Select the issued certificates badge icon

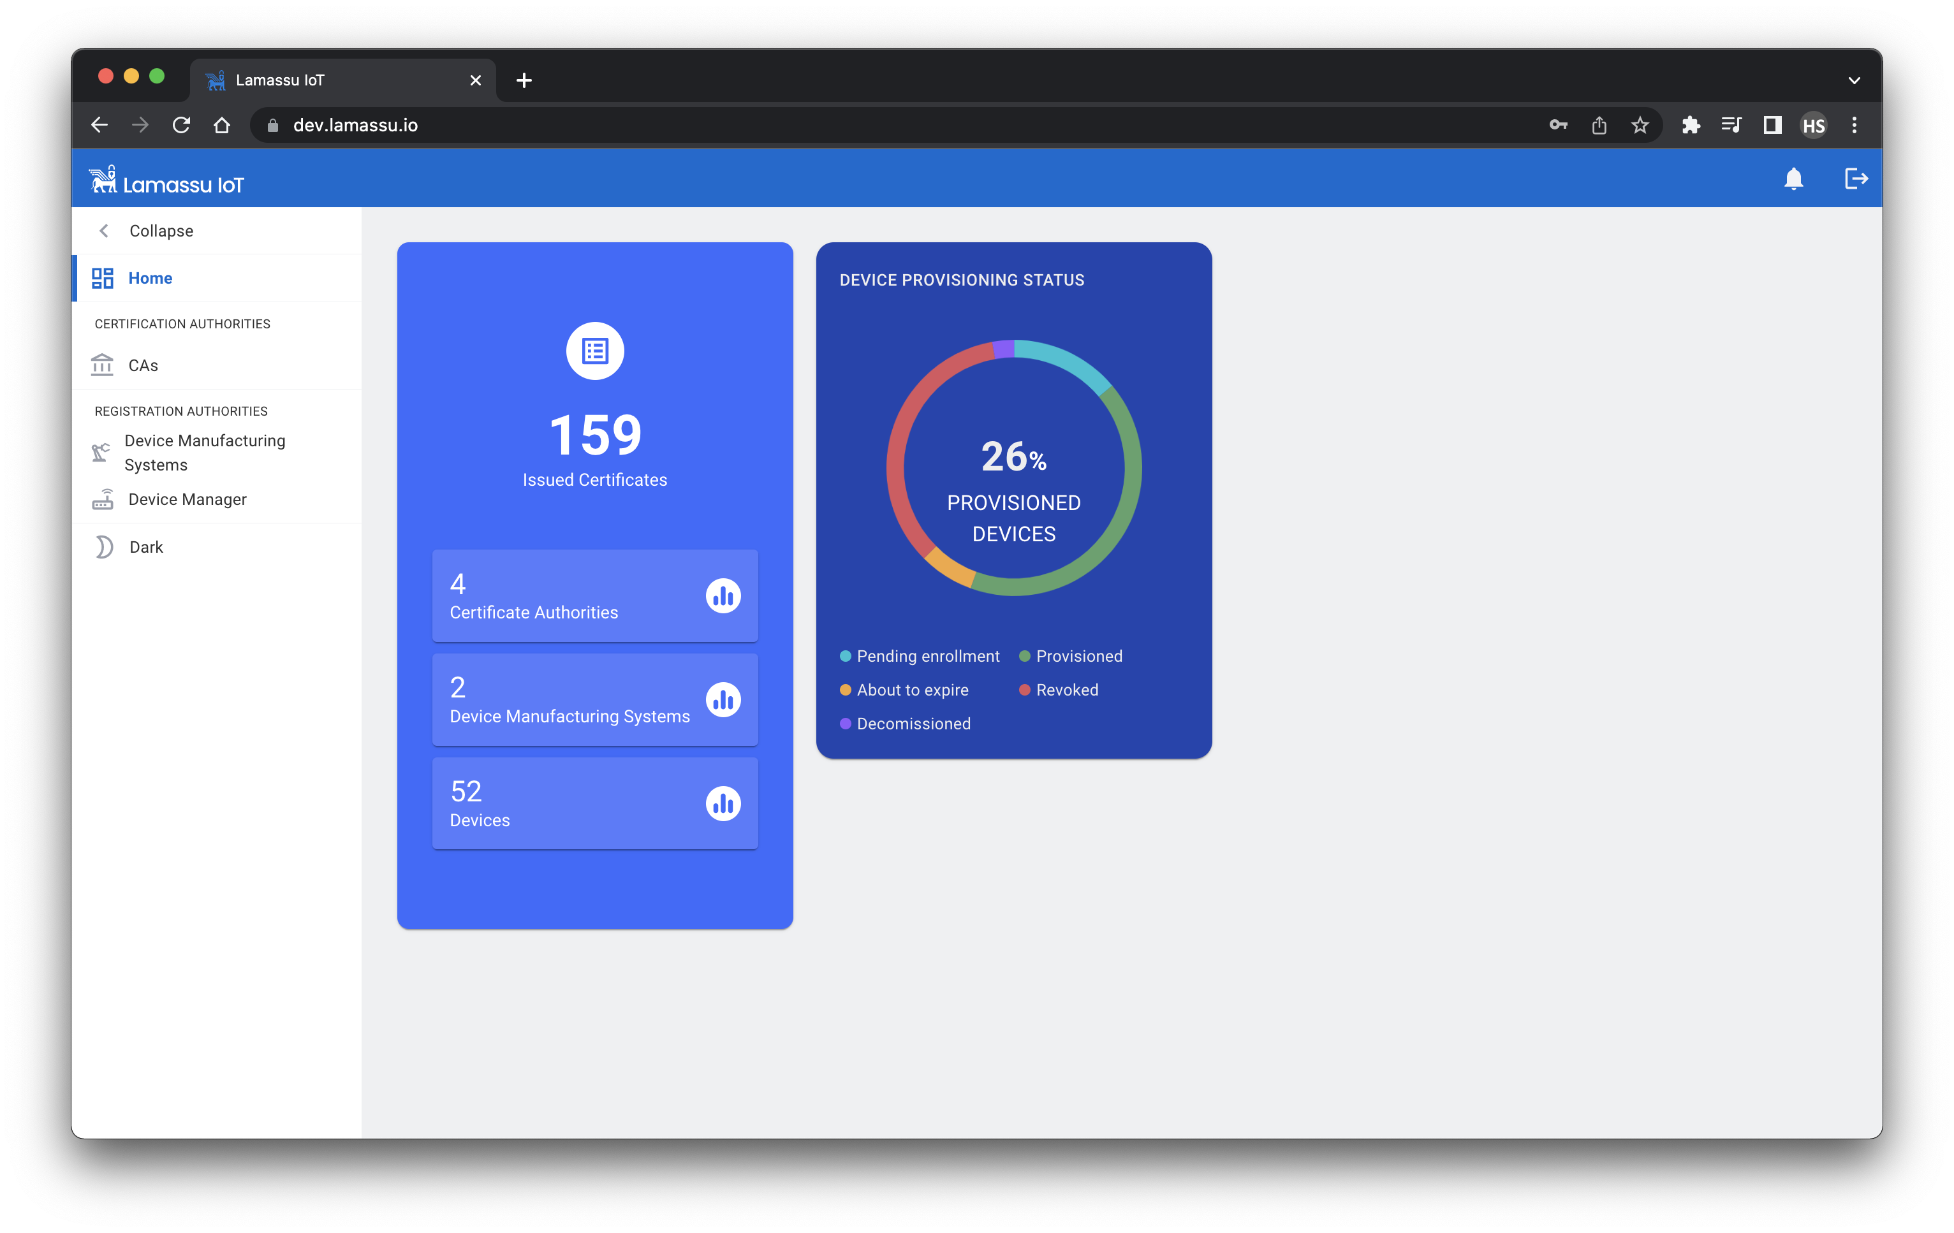[595, 351]
